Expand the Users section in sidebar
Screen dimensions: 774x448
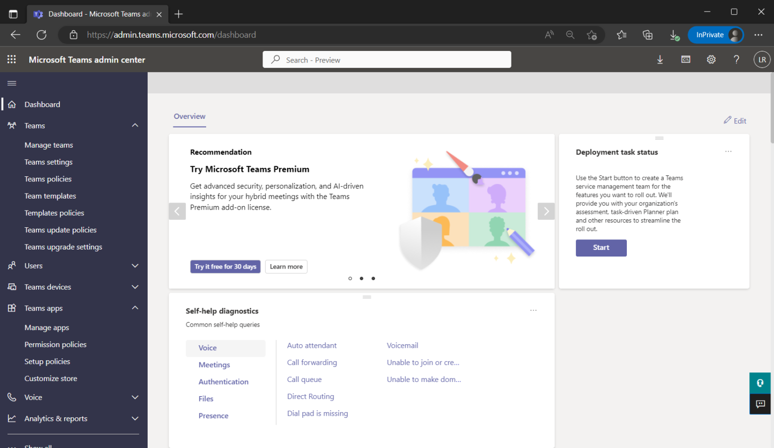(135, 266)
